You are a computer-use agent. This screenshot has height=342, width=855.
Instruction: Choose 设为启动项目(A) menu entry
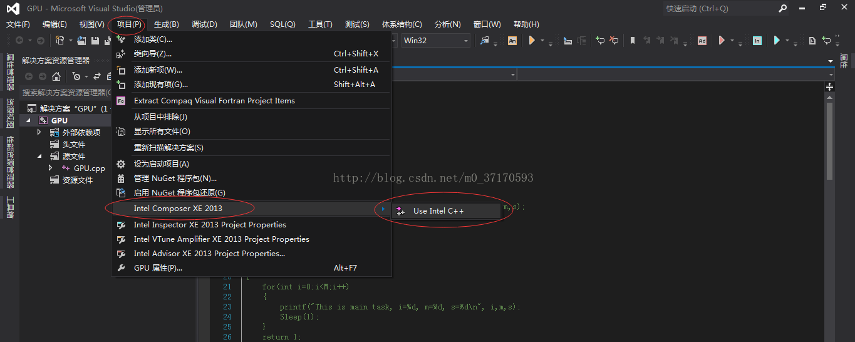pos(251,164)
